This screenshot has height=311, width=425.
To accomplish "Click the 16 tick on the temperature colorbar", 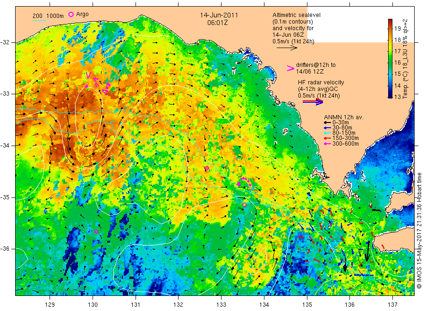I will (397, 63).
